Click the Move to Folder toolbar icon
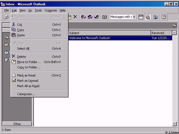This screenshot has height=134, width=179. click(70, 17)
